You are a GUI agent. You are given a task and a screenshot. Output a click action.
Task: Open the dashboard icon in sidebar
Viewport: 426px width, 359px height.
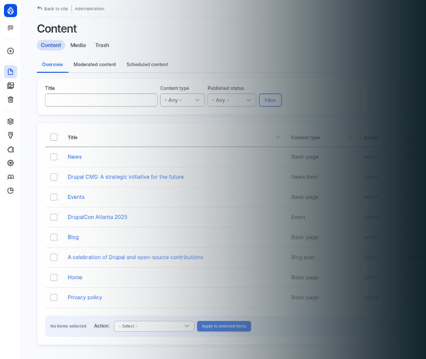(x=10, y=28)
